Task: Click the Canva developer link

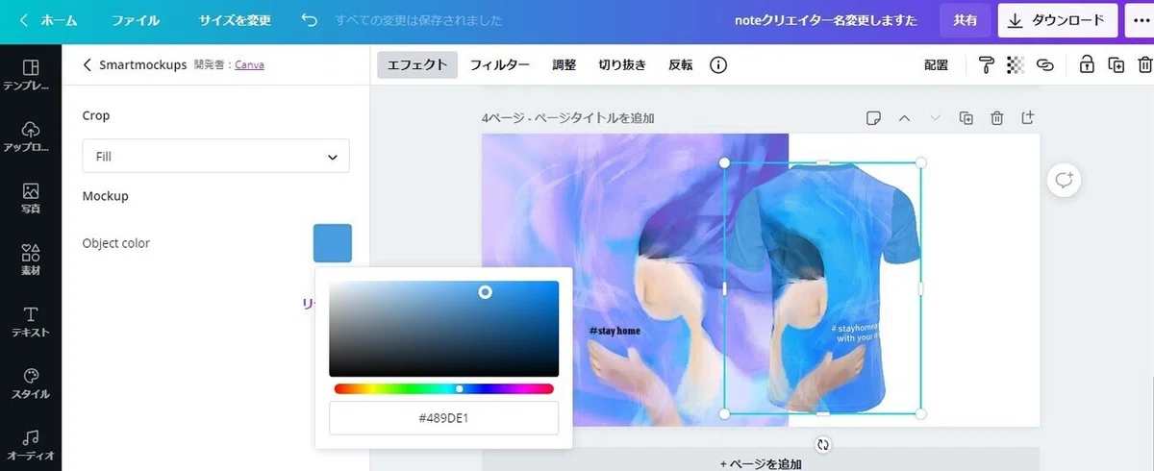Action: coord(249,65)
